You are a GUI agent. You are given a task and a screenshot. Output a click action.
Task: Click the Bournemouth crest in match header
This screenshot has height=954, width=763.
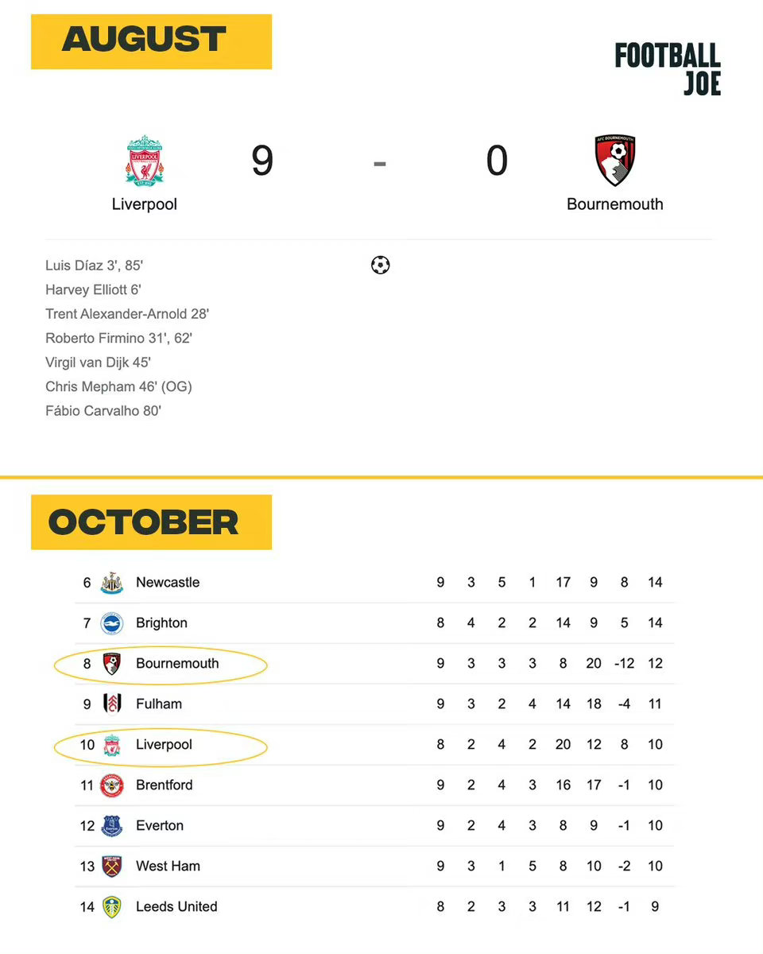pyautogui.click(x=615, y=161)
